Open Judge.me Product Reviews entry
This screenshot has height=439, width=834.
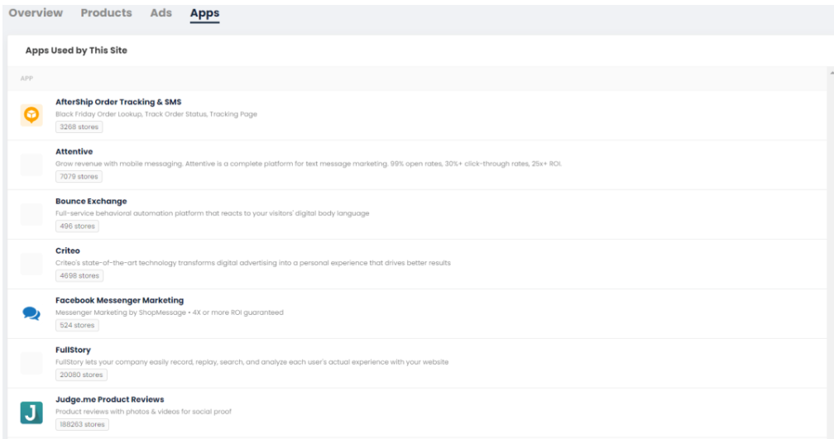click(x=109, y=399)
